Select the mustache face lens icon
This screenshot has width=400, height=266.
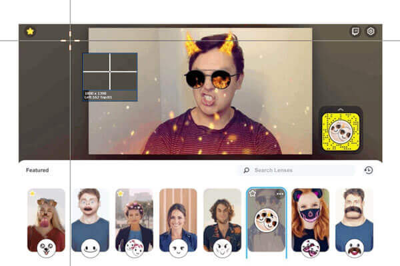[355, 248]
